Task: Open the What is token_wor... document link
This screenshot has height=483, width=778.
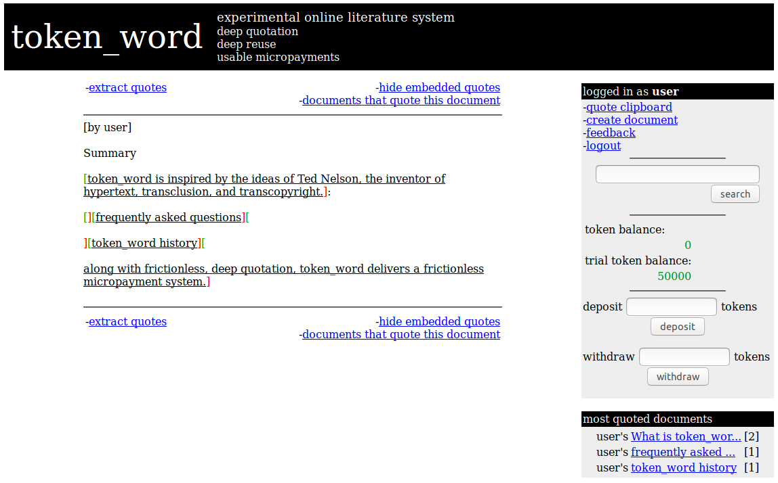Action: tap(686, 437)
